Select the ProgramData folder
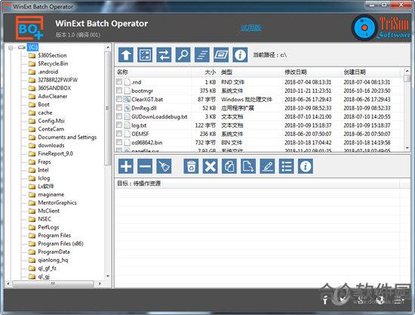The width and height of the screenshot is (415, 315). coord(54,252)
